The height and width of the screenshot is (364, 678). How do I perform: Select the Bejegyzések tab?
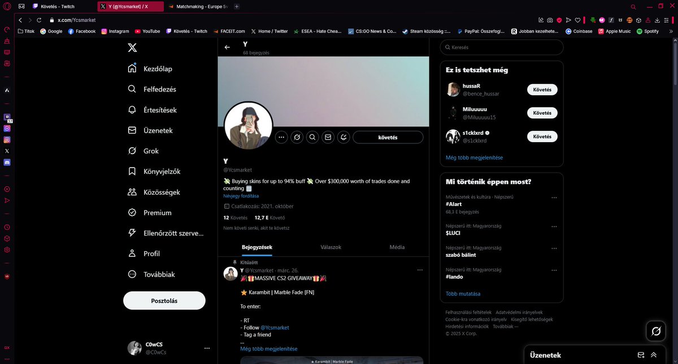click(x=257, y=247)
